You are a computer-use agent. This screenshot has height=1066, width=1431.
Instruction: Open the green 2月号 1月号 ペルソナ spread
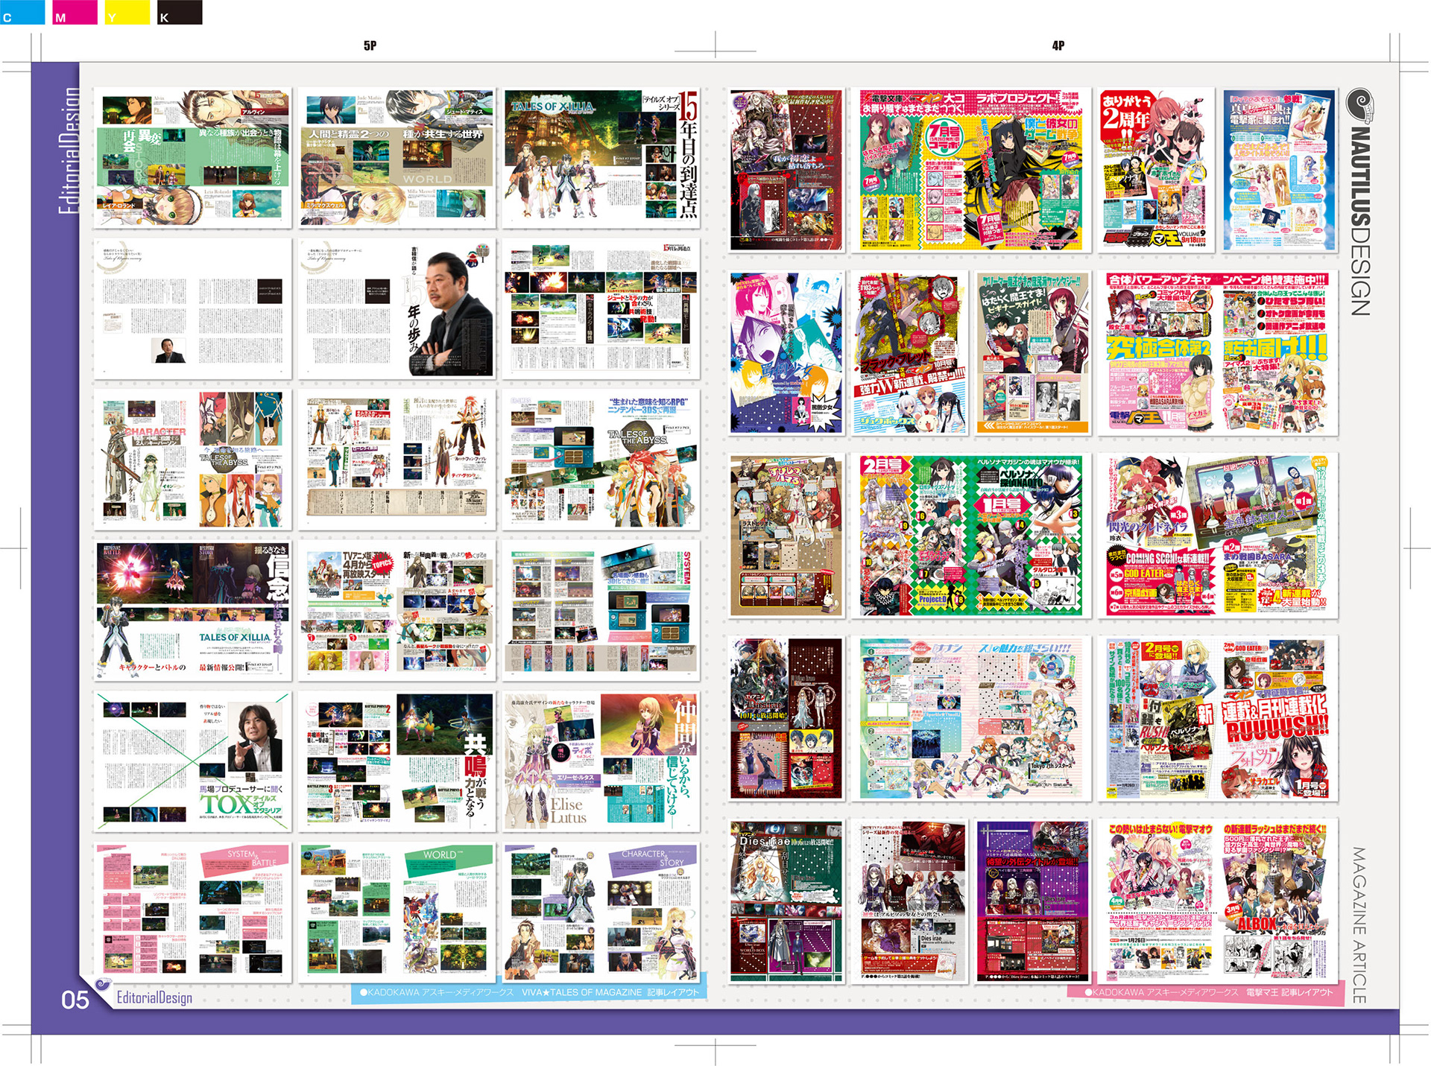click(x=970, y=535)
